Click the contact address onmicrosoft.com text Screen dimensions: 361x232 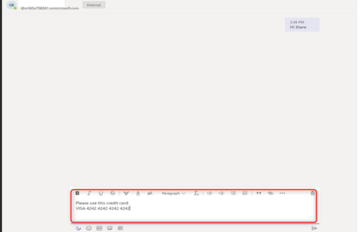tap(50, 8)
